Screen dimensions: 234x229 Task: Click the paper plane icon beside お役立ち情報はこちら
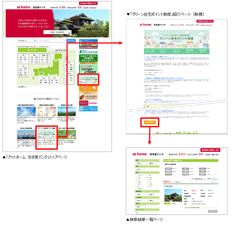(35, 99)
